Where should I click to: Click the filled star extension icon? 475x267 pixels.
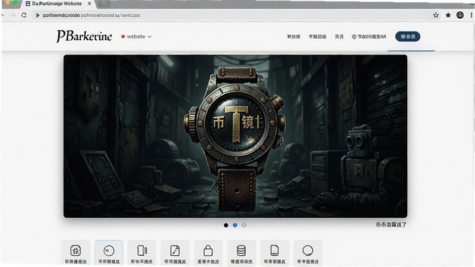[448, 15]
